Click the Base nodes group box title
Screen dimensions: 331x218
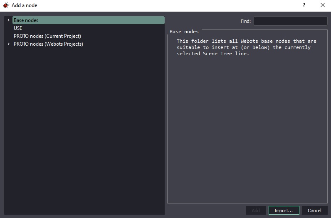click(x=184, y=32)
